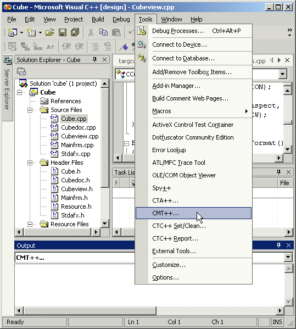The image size is (296, 329).
Task: Collapse the Header Files folder
Action: [x=30, y=163]
